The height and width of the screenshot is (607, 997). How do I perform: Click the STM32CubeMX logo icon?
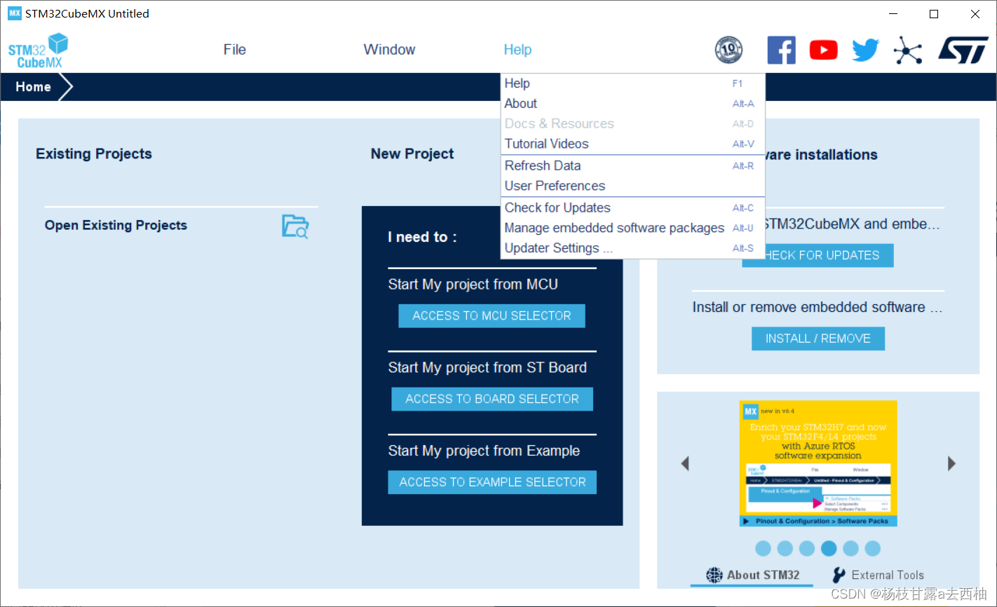coord(39,50)
